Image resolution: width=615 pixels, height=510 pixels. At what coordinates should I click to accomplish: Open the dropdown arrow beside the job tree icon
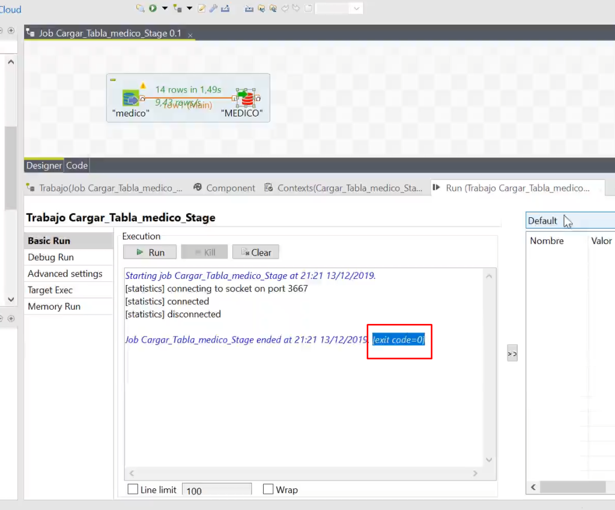tap(189, 8)
